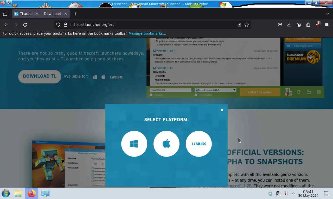Viewport: 333px width, 199px height.
Task: Click the Enter the game button
Action: [x=260, y=92]
